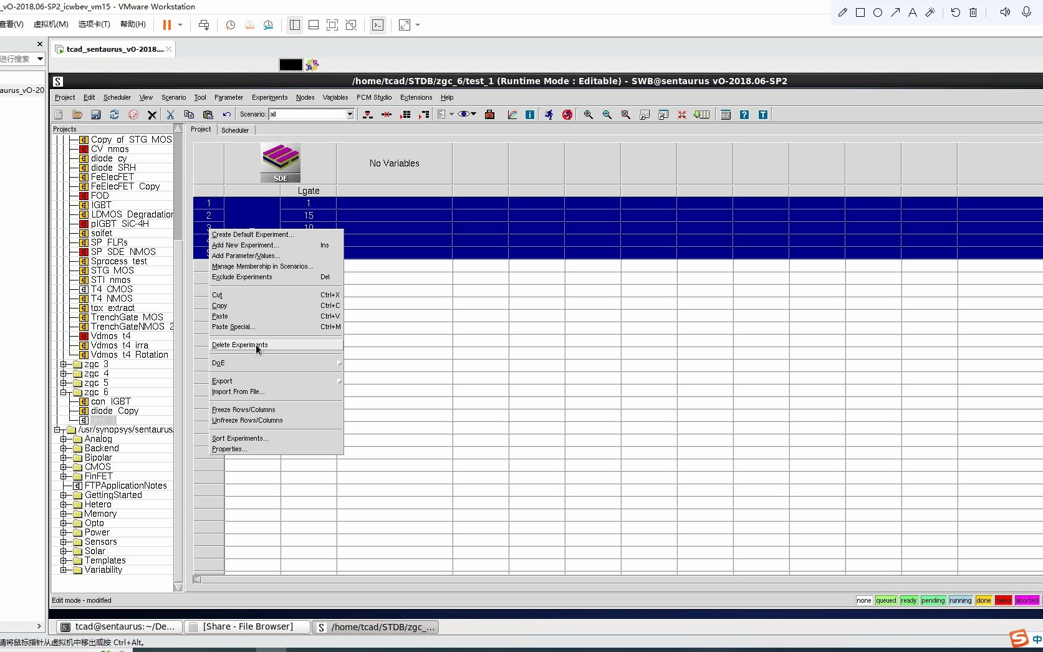Switch to Share - File Browser taskbar button
The width and height of the screenshot is (1043, 652).
click(248, 627)
